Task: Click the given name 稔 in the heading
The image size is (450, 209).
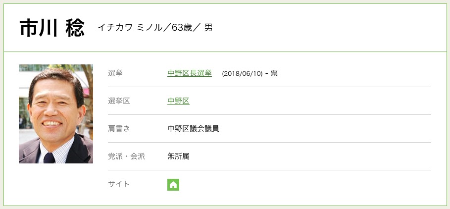Action: tap(75, 28)
